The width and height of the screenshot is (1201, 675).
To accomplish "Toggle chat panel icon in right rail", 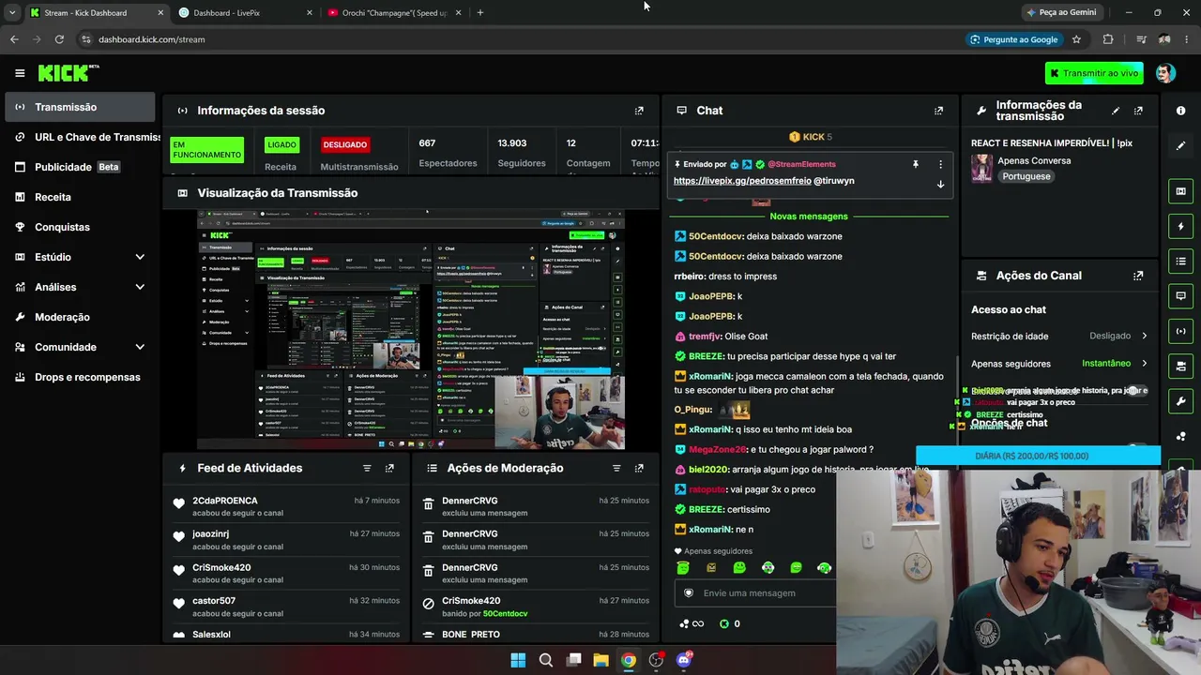I will (1180, 296).
